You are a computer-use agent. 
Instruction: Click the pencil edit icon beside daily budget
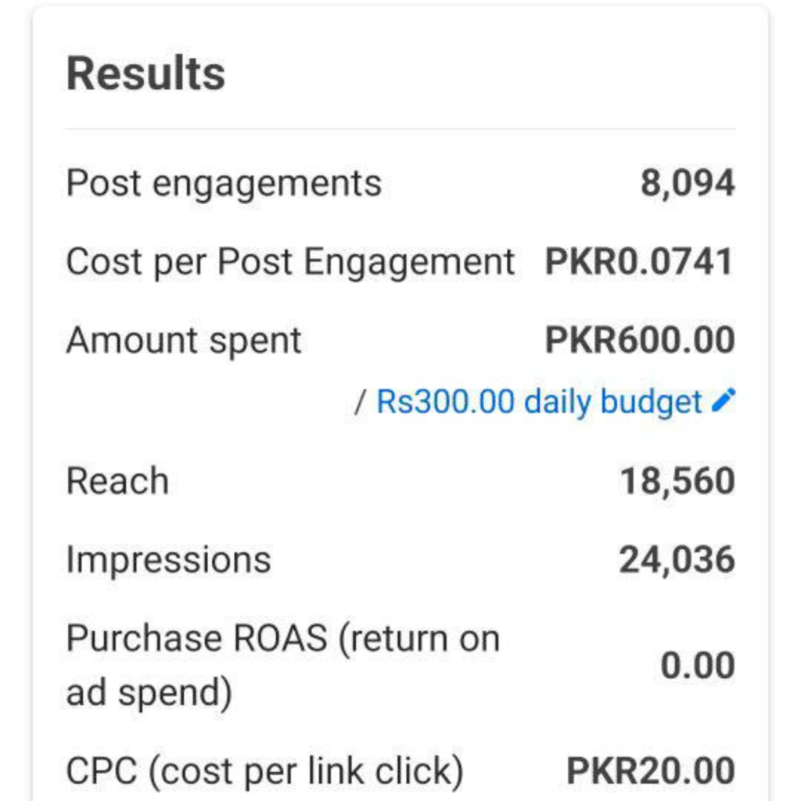724,400
